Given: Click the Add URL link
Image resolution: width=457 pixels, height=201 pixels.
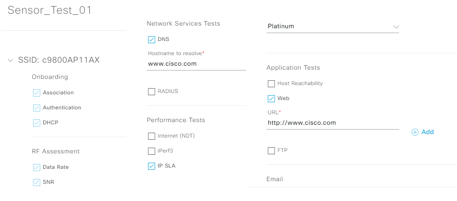Looking at the screenshot, I should [x=427, y=132].
